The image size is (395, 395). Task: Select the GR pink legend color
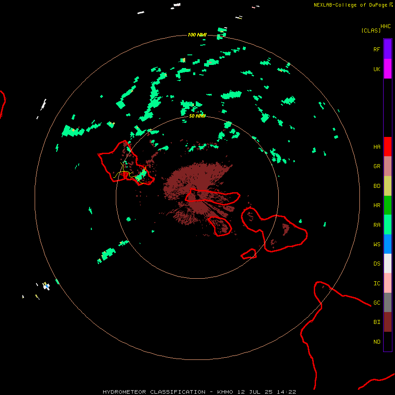[x=388, y=166]
